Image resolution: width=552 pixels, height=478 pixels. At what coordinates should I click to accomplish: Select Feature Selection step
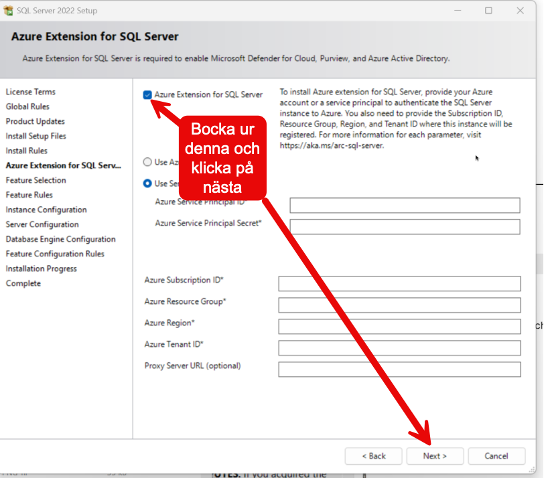[x=36, y=180]
